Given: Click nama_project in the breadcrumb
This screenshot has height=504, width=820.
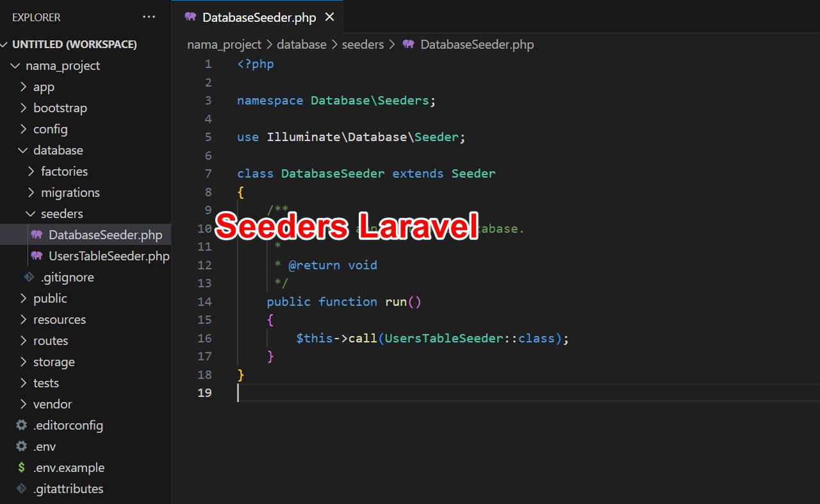Looking at the screenshot, I should [x=224, y=44].
